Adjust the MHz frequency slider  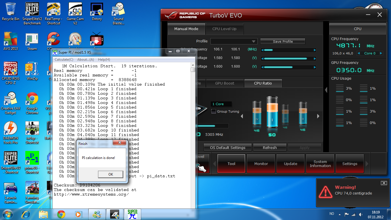tap(289, 50)
